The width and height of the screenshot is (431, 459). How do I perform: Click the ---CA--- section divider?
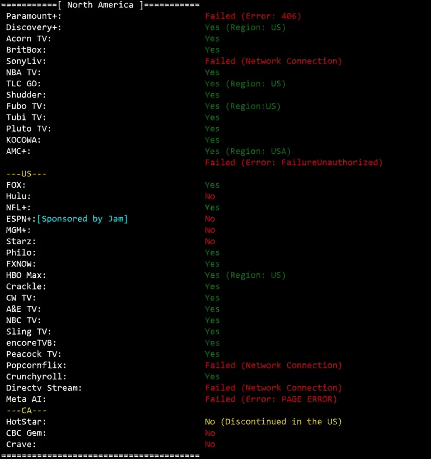27,411
